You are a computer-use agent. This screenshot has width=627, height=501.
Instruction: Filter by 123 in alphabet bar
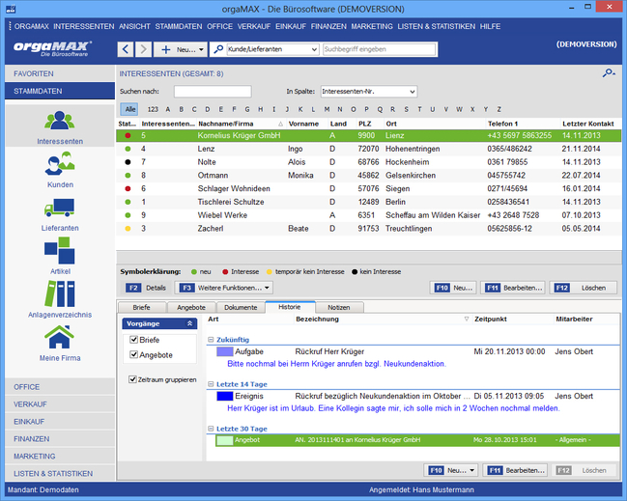pyautogui.click(x=153, y=109)
